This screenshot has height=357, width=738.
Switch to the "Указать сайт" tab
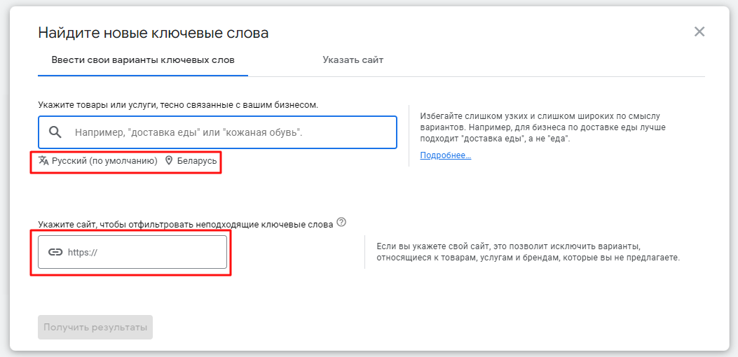(x=353, y=60)
